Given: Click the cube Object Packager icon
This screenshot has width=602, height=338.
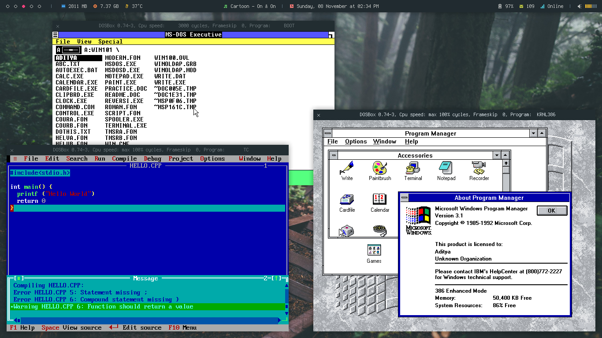Looking at the screenshot, I should (x=347, y=231).
